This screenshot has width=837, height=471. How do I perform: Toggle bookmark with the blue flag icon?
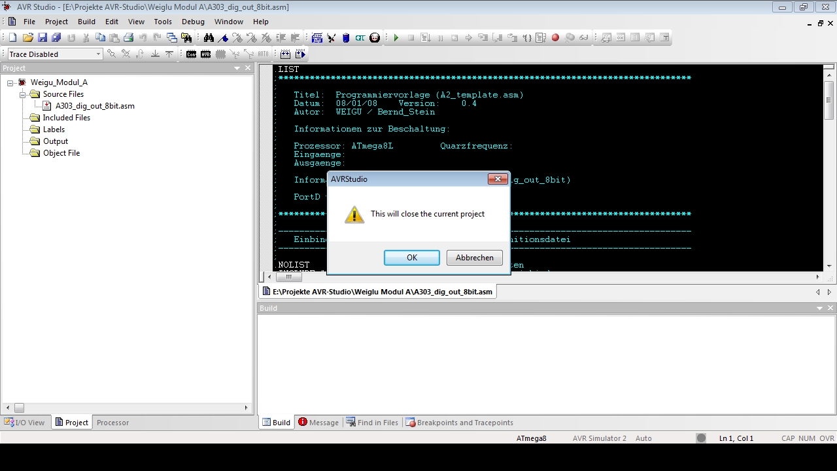tap(223, 38)
